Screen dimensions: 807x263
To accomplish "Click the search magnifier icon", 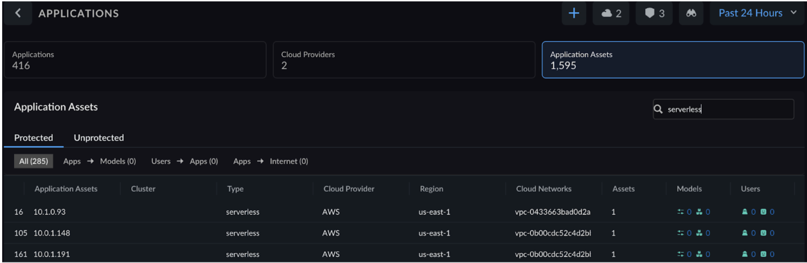I will (658, 109).
